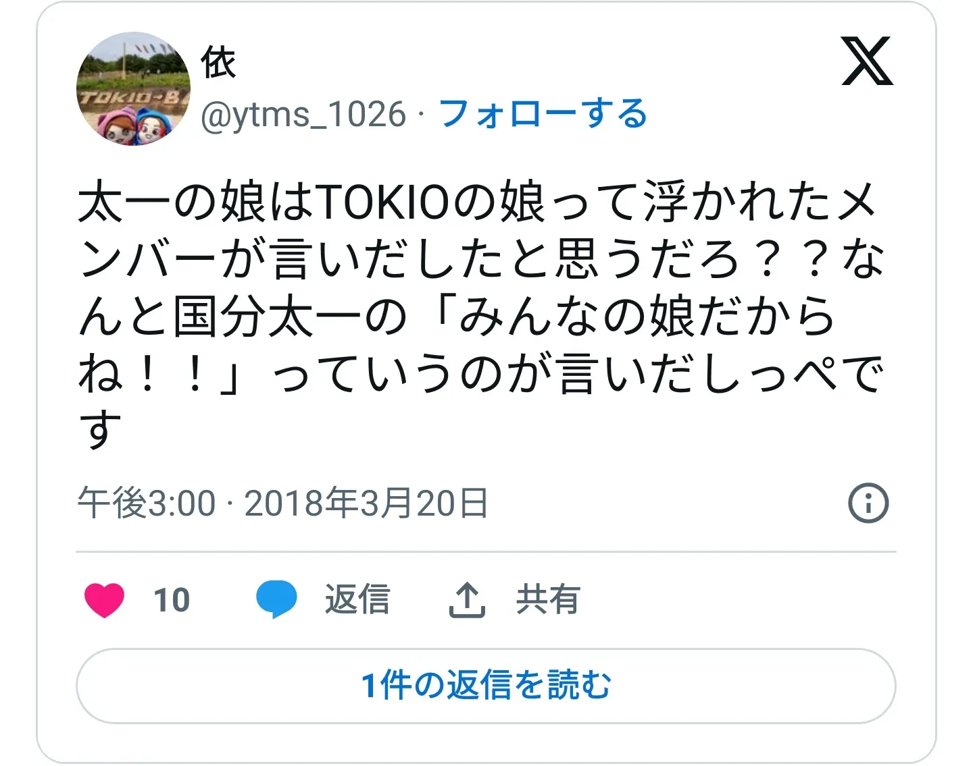Image resolution: width=973 pixels, height=766 pixels.
Task: Open the profile avatar photo
Action: tap(133, 88)
